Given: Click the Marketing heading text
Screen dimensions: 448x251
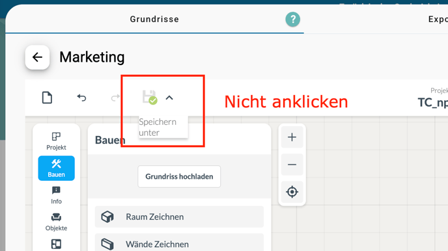Looking at the screenshot, I should tap(92, 57).
